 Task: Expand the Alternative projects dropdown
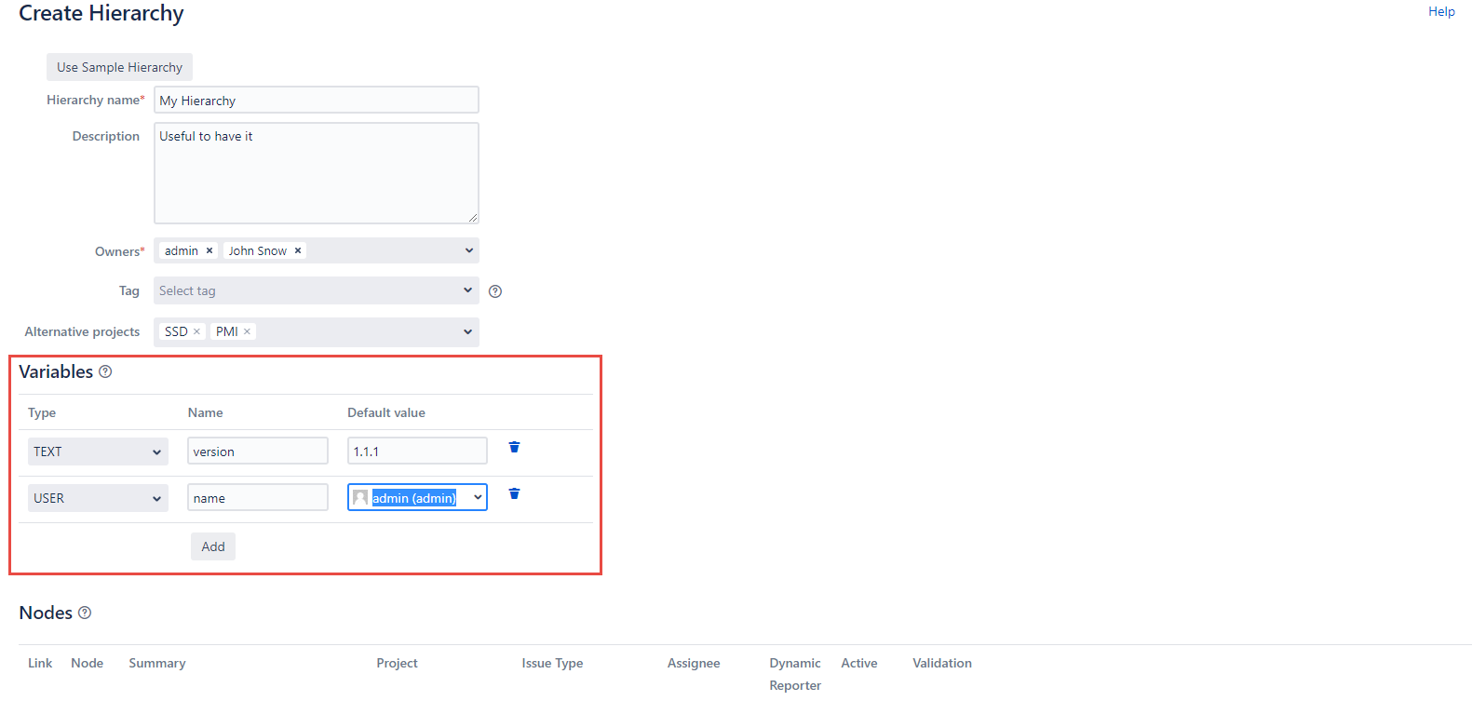click(468, 331)
